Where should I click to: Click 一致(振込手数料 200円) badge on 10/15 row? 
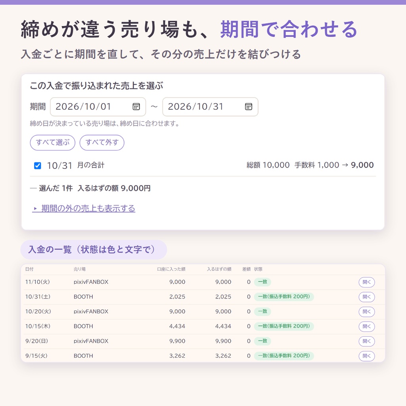click(284, 326)
